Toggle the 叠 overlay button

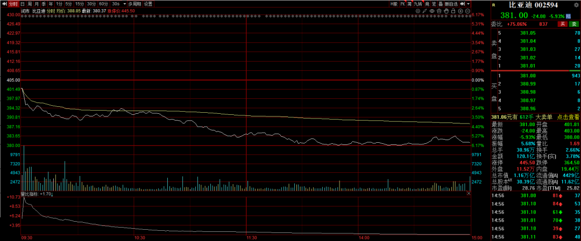(x=441, y=4)
